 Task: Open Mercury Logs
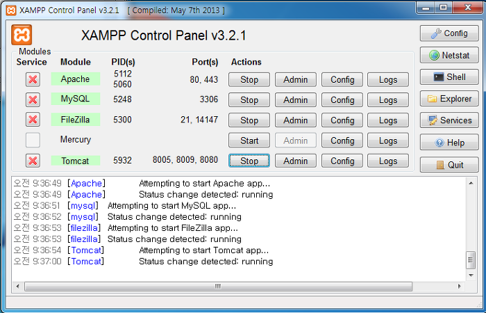pyautogui.click(x=388, y=141)
